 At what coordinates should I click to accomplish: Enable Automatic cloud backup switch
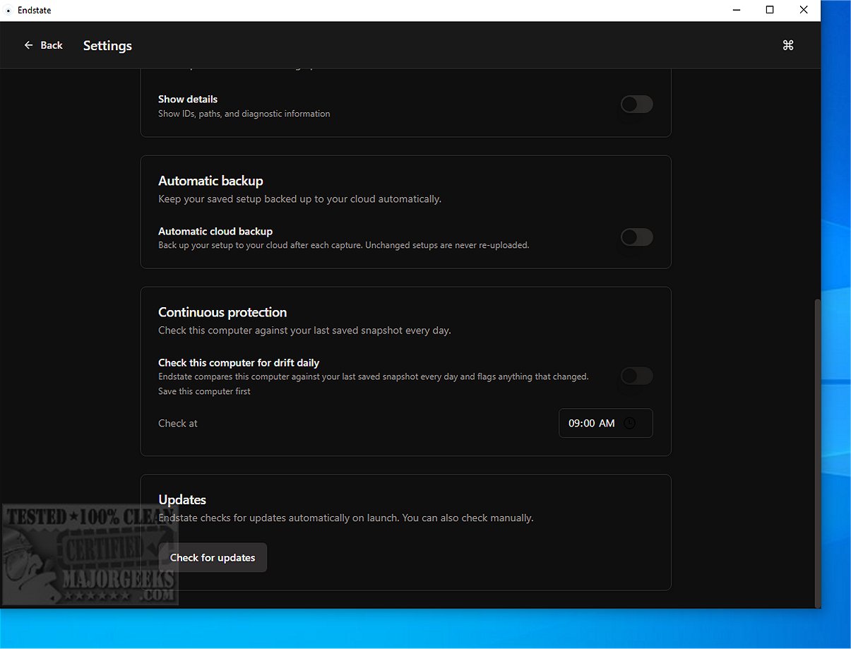pyautogui.click(x=636, y=237)
